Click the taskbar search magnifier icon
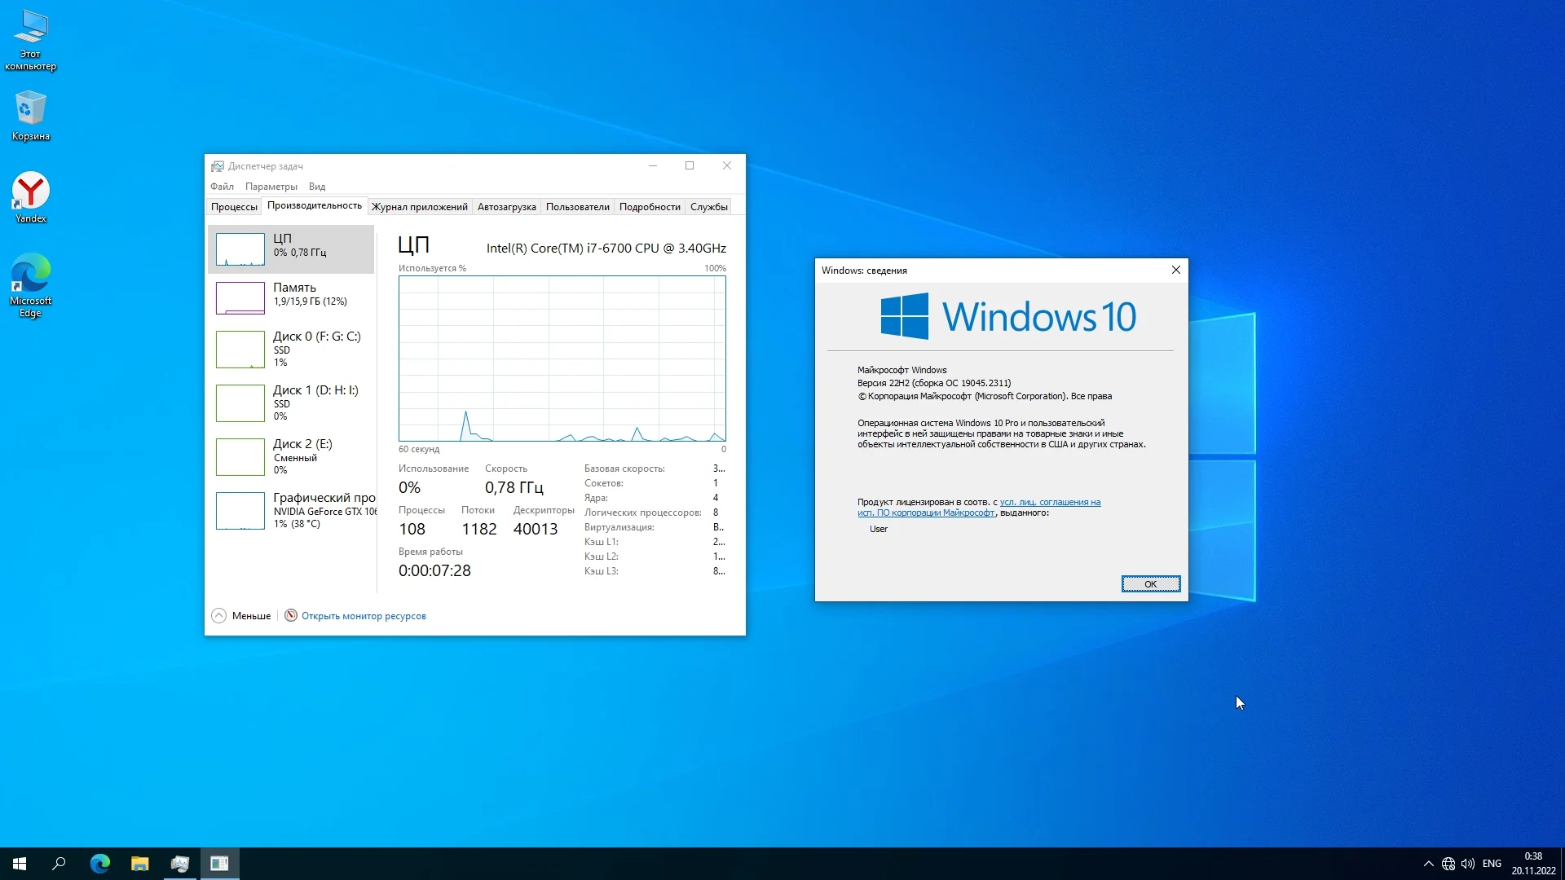 [59, 864]
